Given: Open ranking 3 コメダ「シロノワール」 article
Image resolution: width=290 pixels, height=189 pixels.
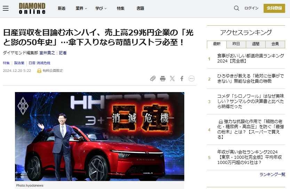Looking at the screenshot, I should (x=251, y=101).
